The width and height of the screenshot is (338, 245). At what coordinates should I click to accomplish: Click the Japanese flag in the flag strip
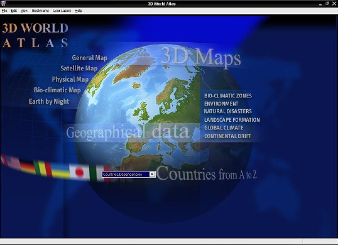click(x=79, y=172)
